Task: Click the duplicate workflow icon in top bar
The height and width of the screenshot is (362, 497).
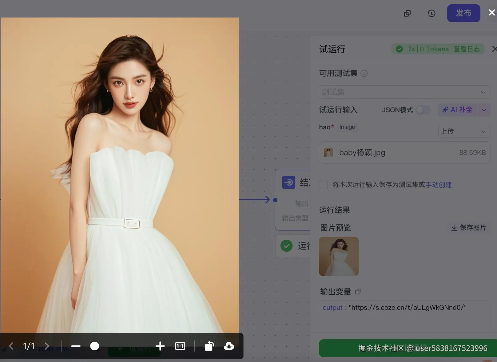Action: point(407,13)
